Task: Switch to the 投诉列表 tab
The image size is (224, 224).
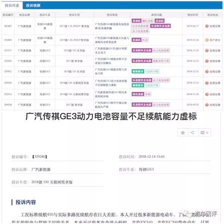Action: [x=12, y=6]
